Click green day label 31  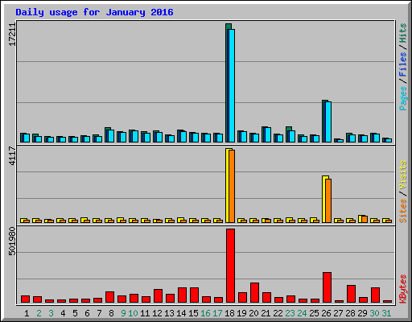tap(386, 313)
